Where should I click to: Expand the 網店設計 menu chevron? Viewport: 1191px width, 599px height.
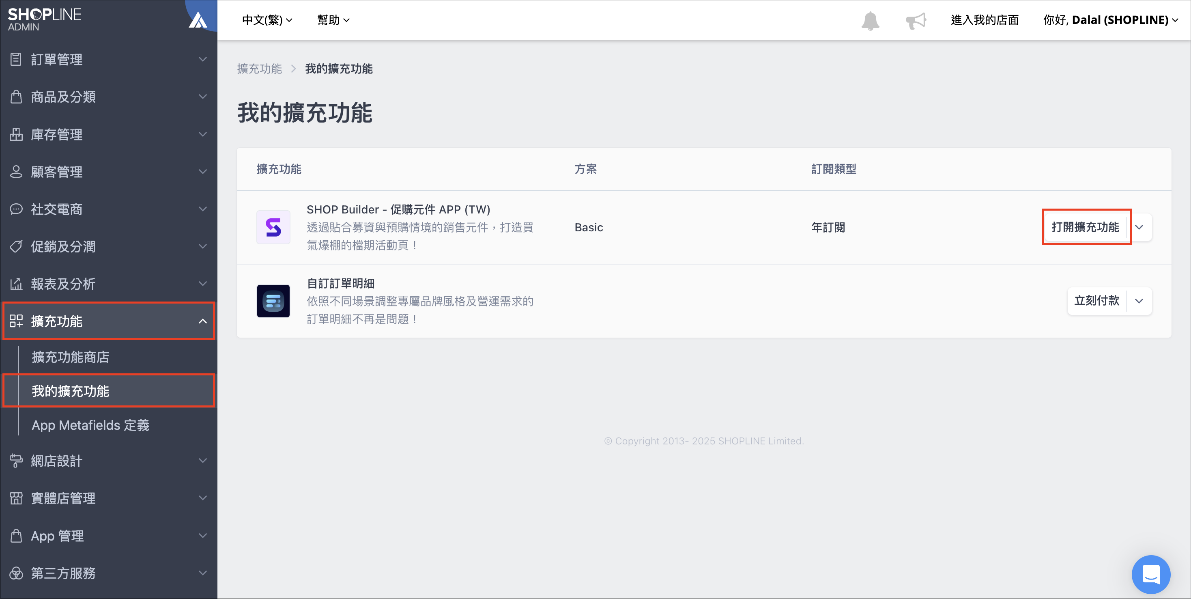pos(202,461)
